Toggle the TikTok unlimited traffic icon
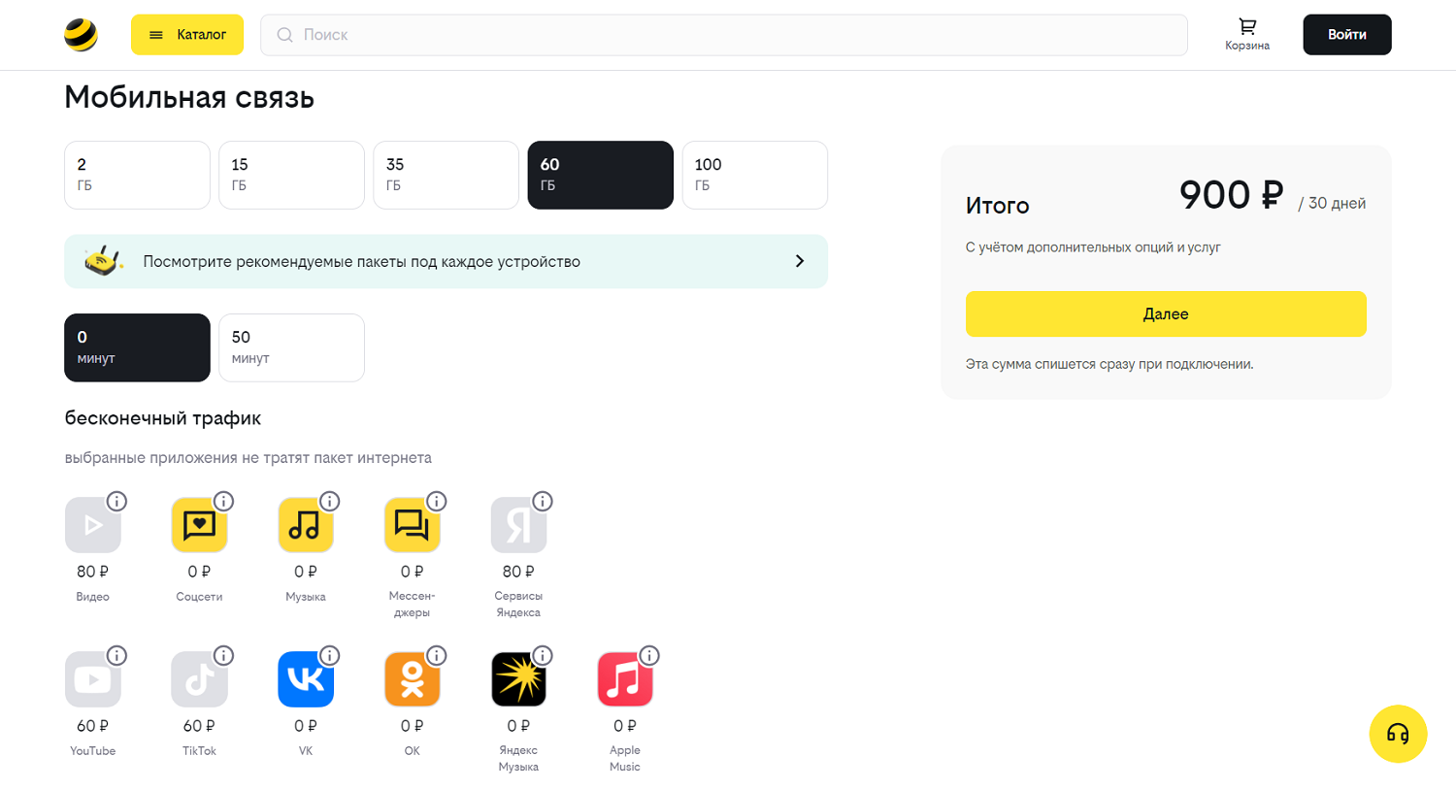Image resolution: width=1456 pixels, height=789 pixels. (199, 679)
